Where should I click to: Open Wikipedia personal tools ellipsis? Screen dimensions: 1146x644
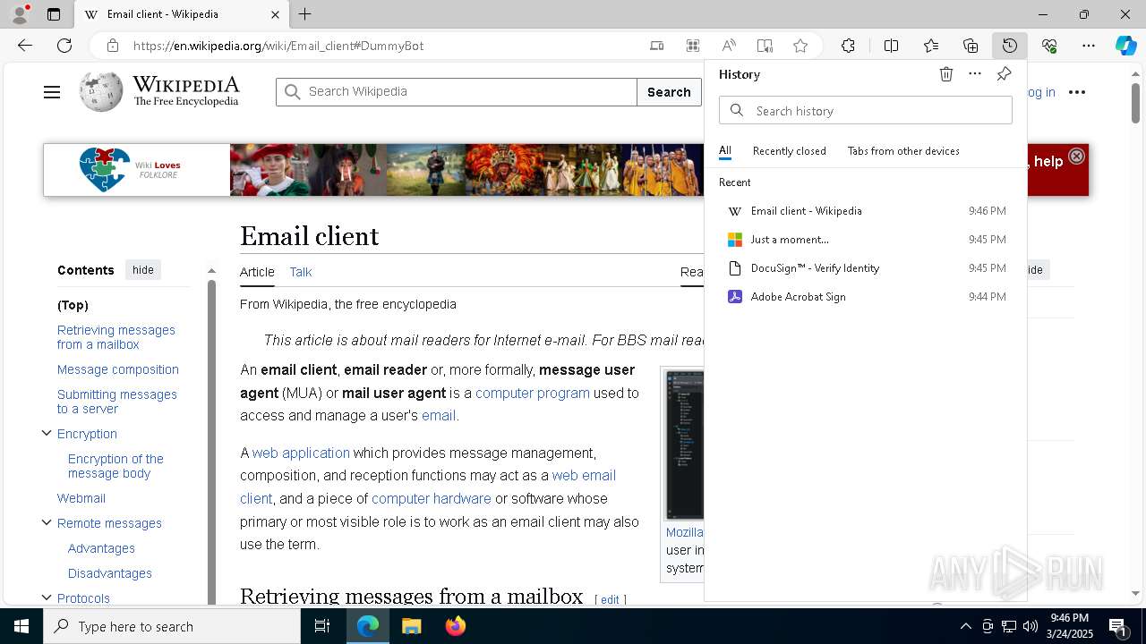click(x=1077, y=92)
